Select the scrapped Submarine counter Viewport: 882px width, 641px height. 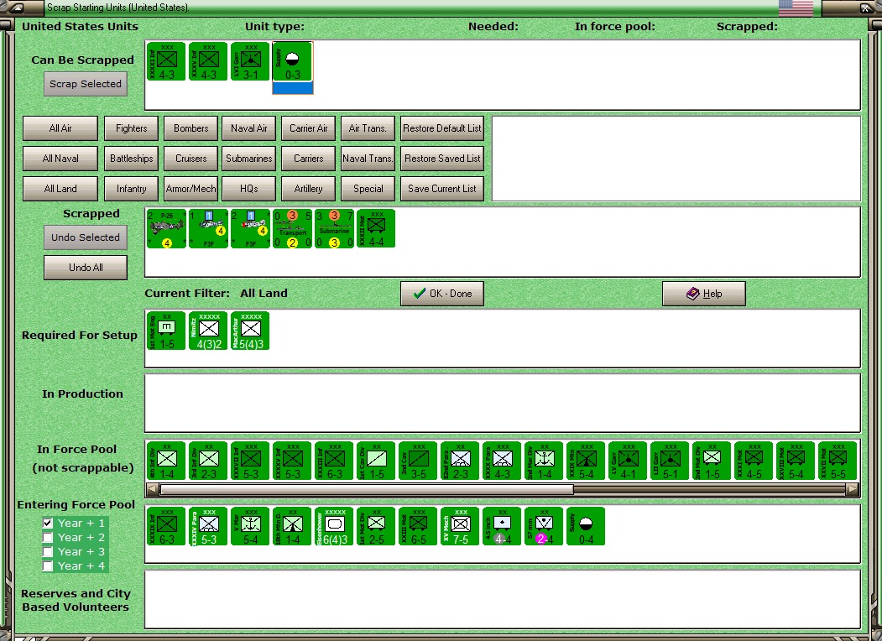click(334, 228)
